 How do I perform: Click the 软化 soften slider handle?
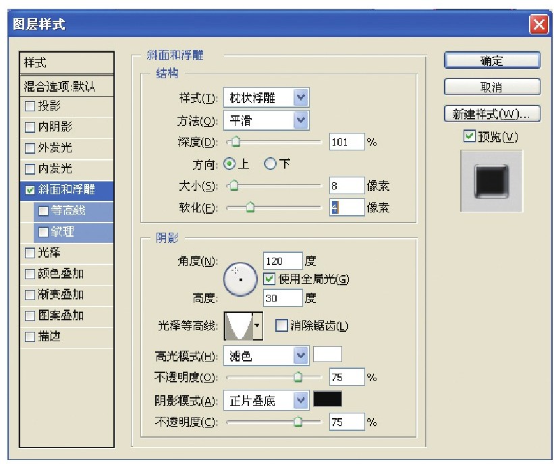(x=250, y=207)
